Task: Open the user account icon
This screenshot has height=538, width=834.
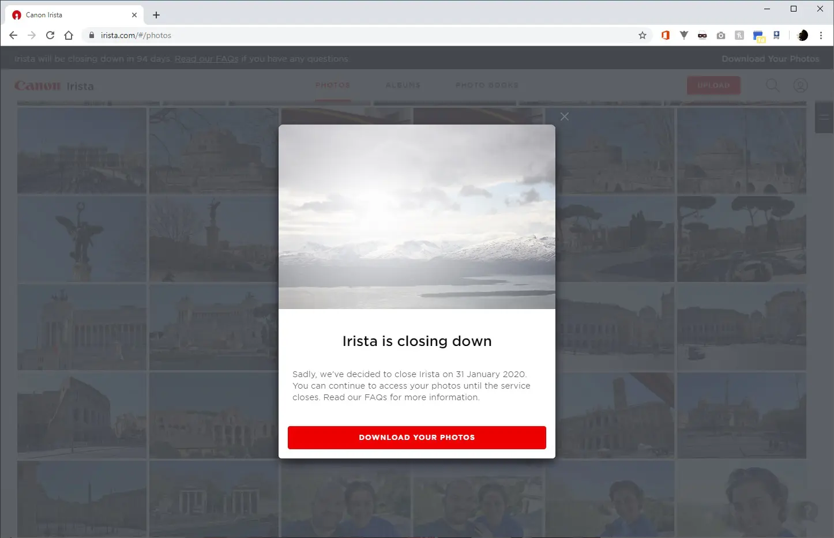Action: [x=801, y=85]
